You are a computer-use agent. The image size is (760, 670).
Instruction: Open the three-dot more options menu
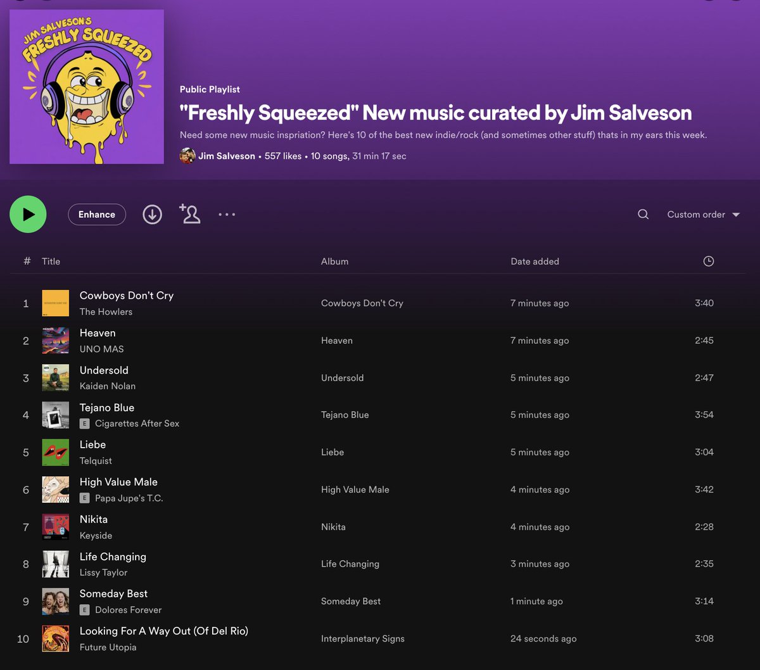(227, 215)
